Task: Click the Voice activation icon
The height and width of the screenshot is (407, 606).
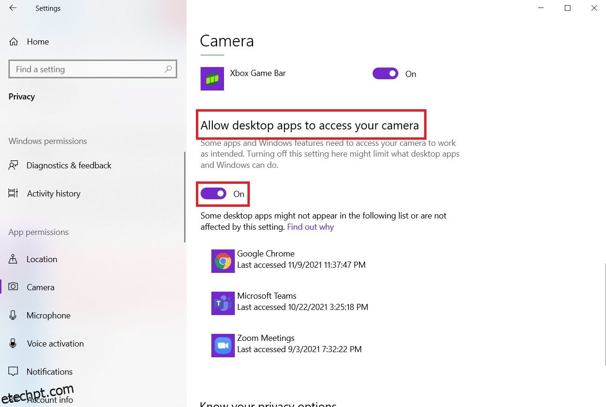Action: pos(13,343)
